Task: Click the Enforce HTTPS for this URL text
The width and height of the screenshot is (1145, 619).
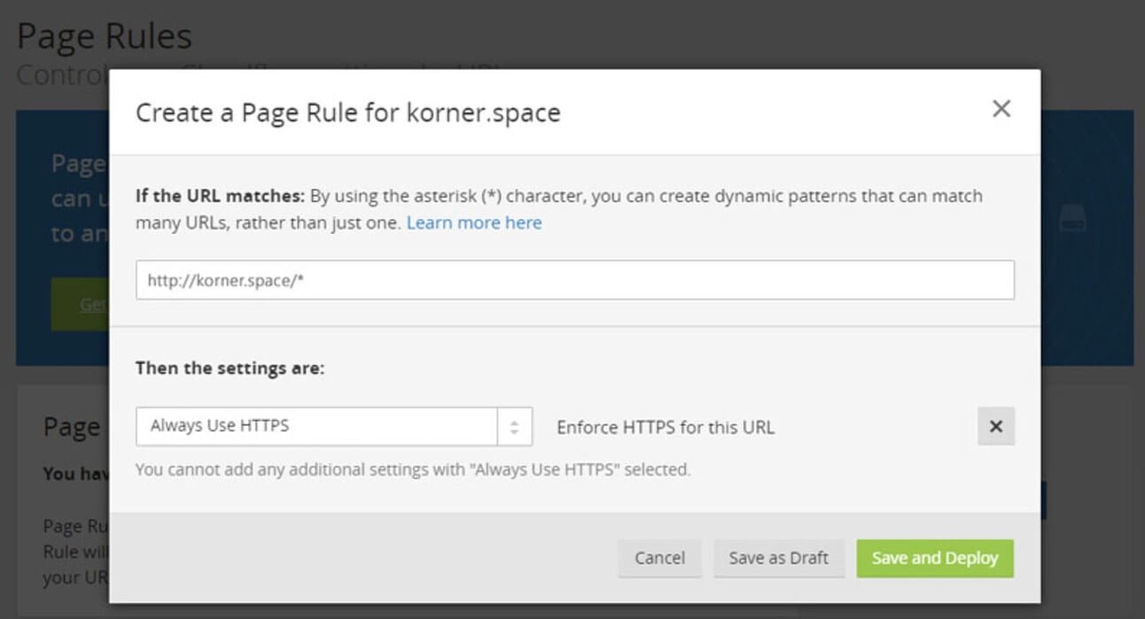Action: [665, 427]
